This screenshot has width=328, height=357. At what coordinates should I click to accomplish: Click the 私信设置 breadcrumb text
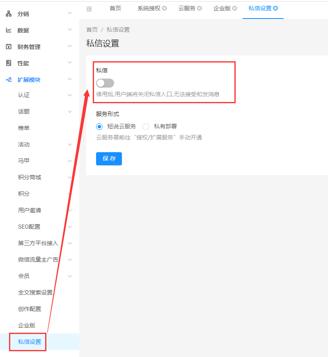pos(118,30)
